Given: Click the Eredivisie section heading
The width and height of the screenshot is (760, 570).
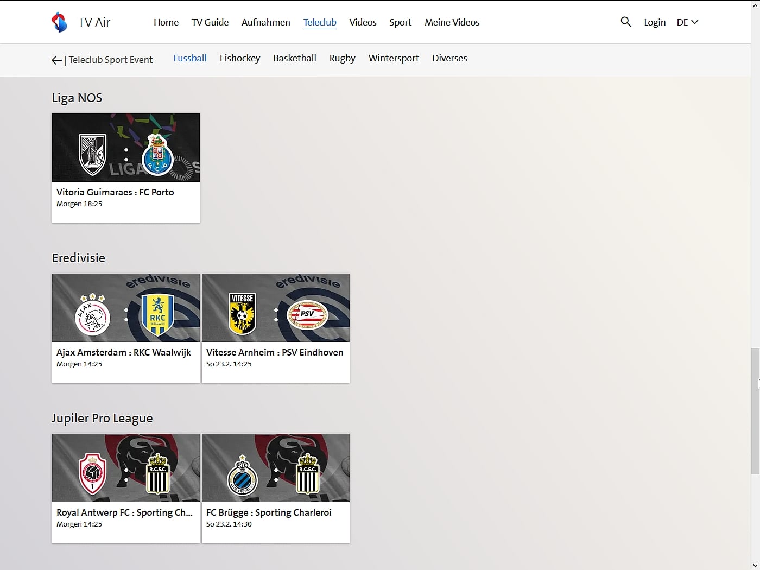Looking at the screenshot, I should (79, 258).
